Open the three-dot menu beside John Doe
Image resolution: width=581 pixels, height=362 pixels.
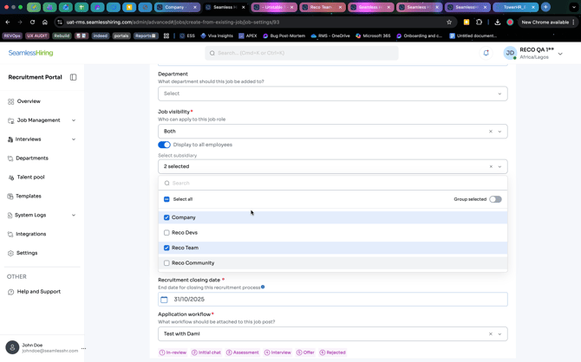(x=83, y=348)
